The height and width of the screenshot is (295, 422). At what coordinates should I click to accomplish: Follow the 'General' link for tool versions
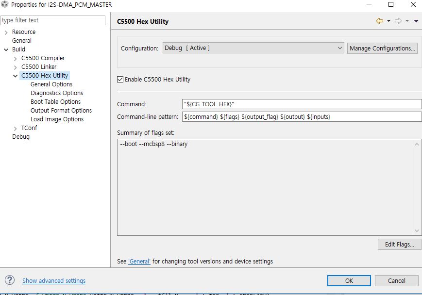[139, 261]
